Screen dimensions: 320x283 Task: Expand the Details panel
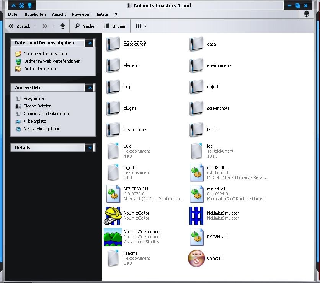point(90,148)
